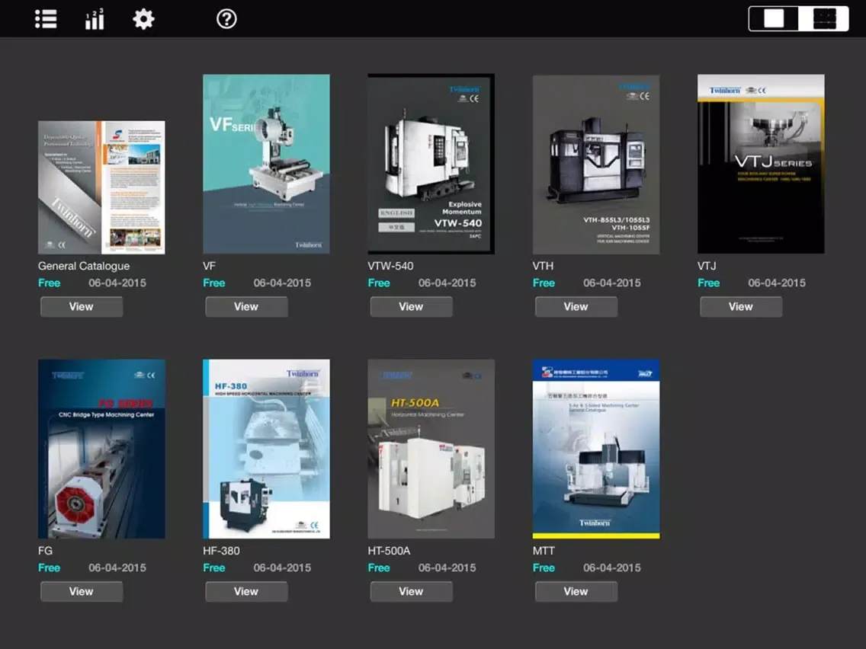
Task: Select the VTW-540 brochure cover
Action: click(431, 164)
